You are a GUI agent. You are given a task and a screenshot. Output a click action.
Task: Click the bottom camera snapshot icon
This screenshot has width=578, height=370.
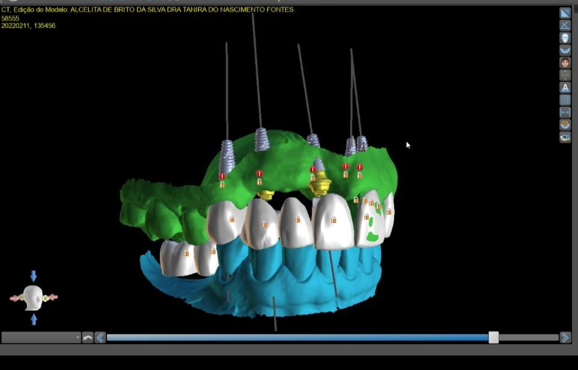[565, 137]
